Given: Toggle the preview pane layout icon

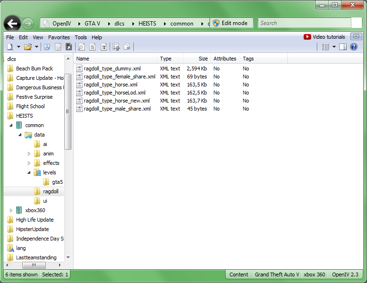Looking at the screenshot, I should click(342, 47).
